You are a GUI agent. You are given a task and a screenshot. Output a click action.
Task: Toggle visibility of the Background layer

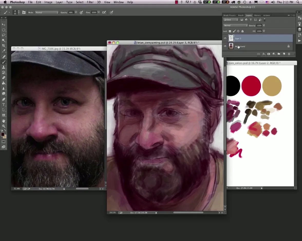pos(225,46)
